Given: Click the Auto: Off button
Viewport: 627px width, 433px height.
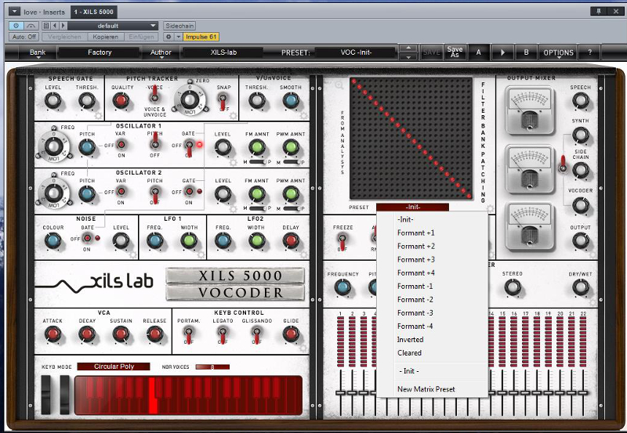Looking at the screenshot, I should coord(24,37).
